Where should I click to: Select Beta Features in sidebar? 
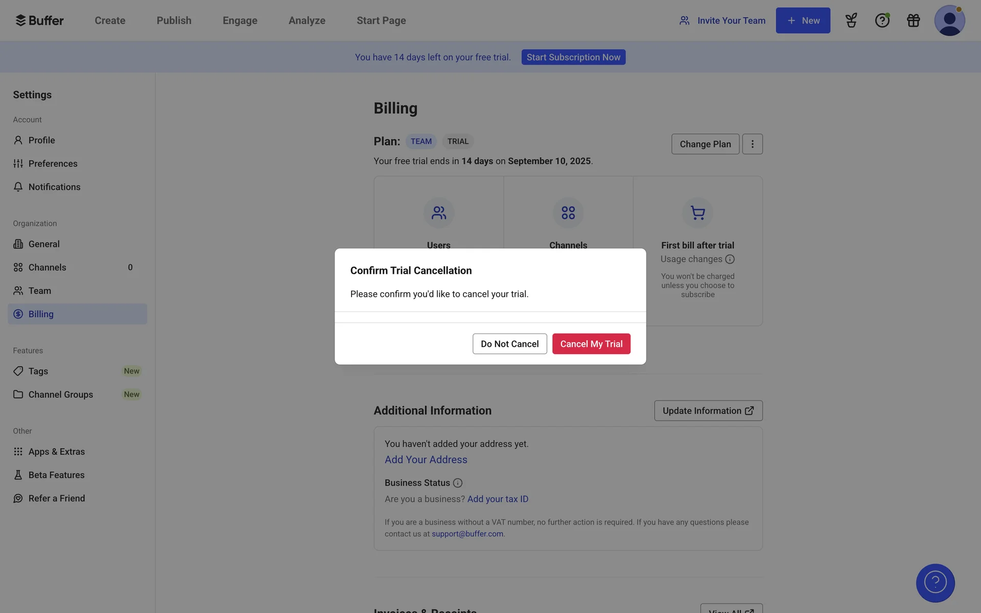[56, 475]
